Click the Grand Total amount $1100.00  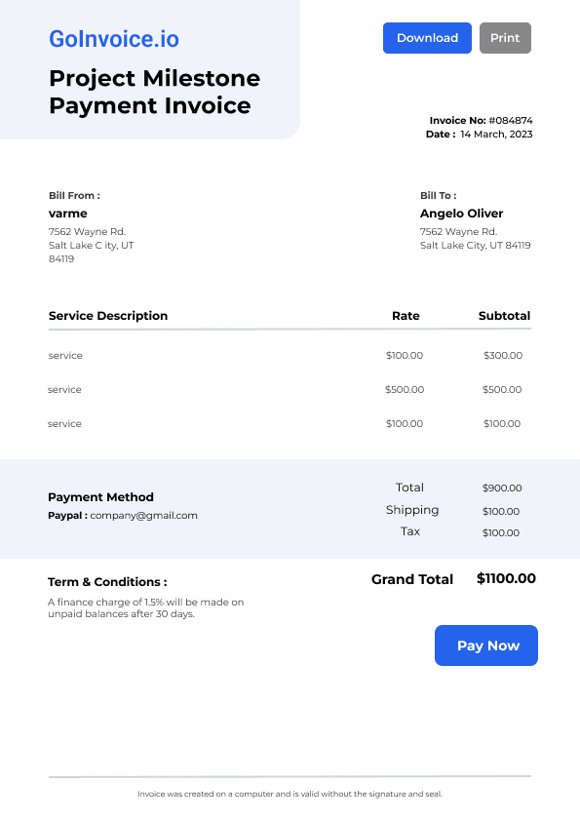506,578
